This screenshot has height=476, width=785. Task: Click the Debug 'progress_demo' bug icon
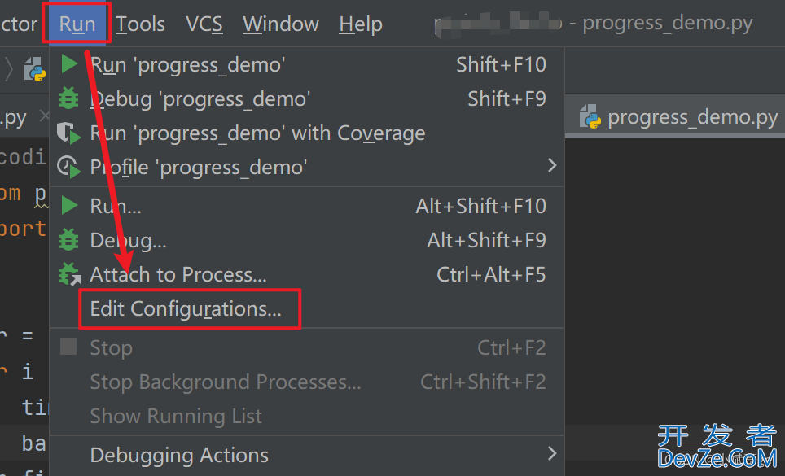pos(68,98)
